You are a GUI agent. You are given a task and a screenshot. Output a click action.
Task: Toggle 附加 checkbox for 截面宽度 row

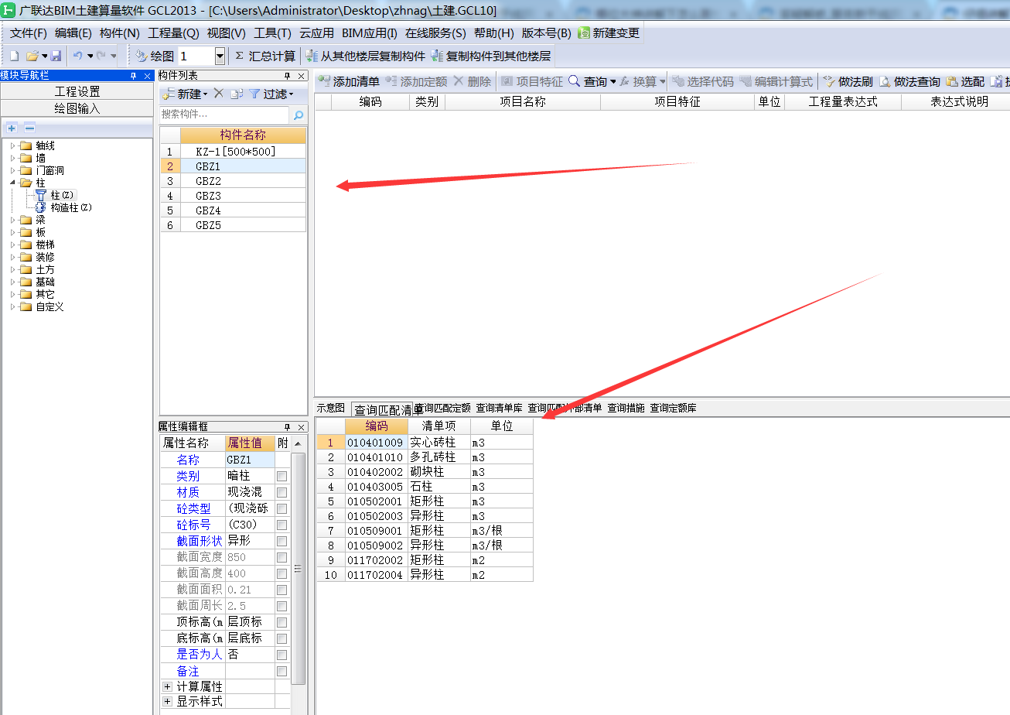(282, 557)
